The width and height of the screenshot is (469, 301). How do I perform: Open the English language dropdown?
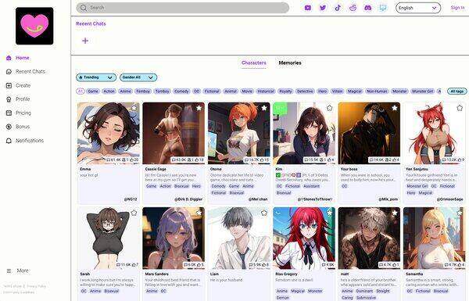pyautogui.click(x=418, y=8)
